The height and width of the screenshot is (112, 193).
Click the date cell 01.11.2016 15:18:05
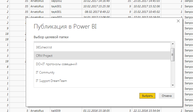click(x=96, y=110)
